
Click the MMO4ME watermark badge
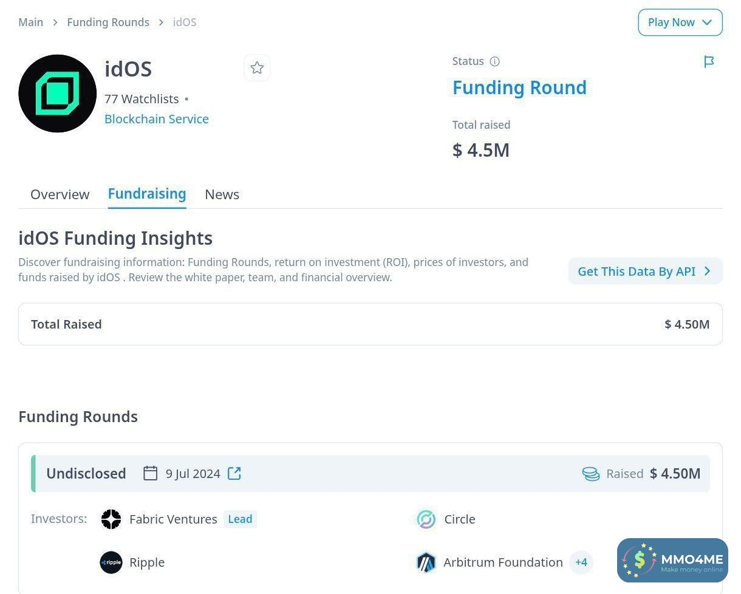[x=672, y=560]
